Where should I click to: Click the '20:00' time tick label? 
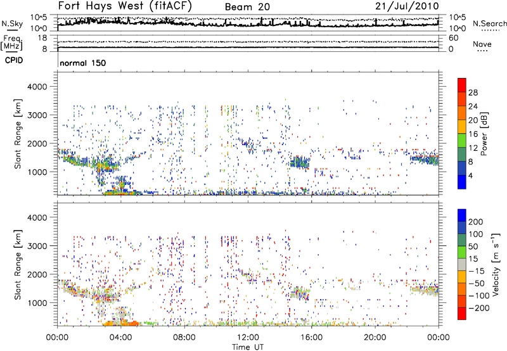pyautogui.click(x=375, y=337)
